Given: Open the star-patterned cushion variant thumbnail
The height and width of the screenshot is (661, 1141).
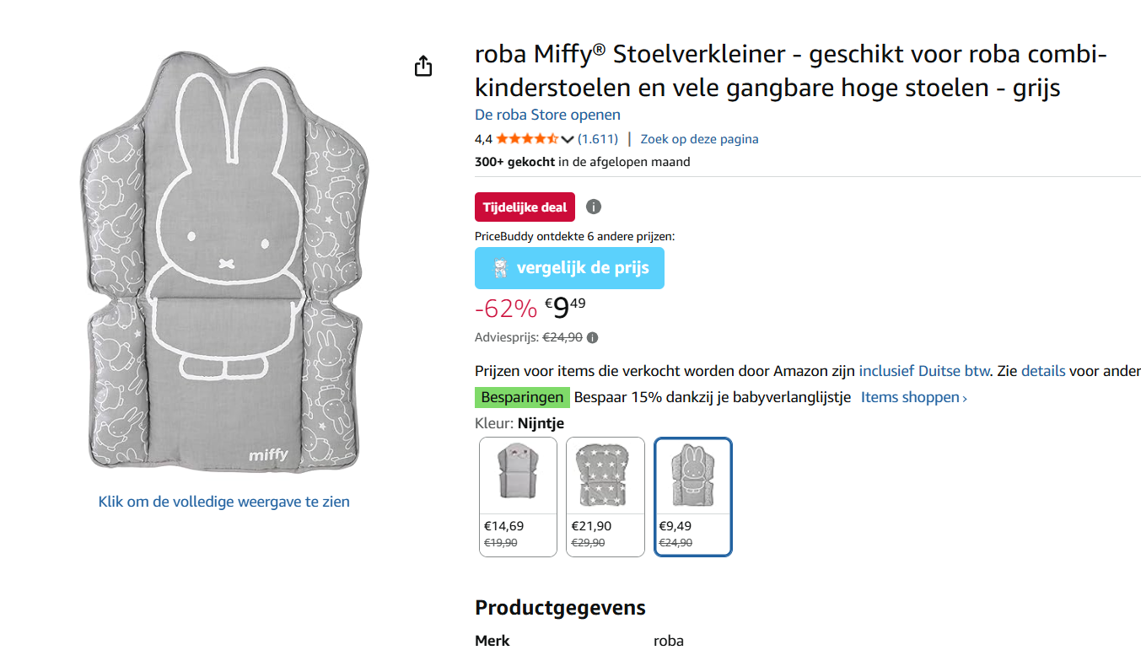Looking at the screenshot, I should click(605, 474).
